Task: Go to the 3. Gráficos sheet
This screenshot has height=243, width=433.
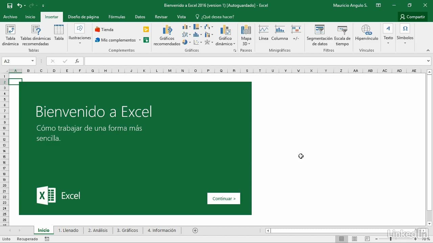Action: (128, 231)
